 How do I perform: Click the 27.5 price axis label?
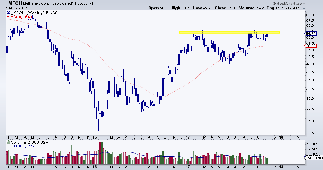pos(310,109)
